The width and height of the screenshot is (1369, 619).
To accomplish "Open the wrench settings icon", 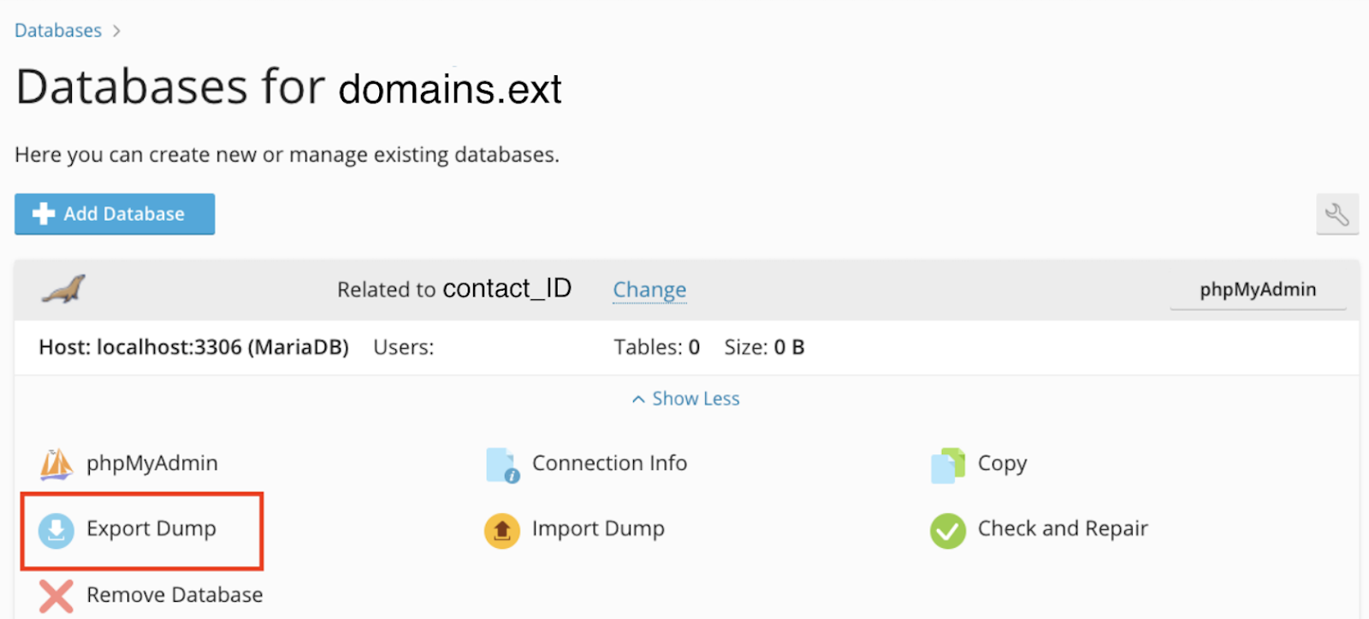I will tap(1336, 214).
